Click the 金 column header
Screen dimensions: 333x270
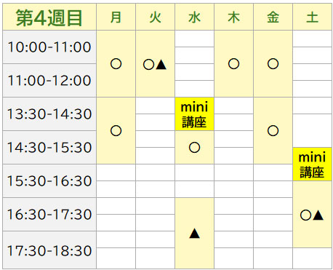pyautogui.click(x=273, y=17)
